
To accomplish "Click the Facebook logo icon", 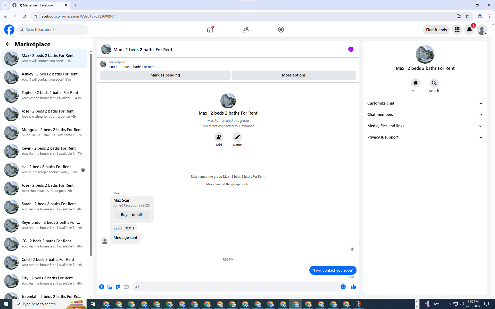I will (x=9, y=30).
